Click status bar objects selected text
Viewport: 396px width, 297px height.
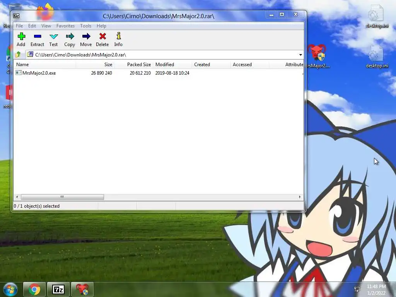(x=37, y=206)
